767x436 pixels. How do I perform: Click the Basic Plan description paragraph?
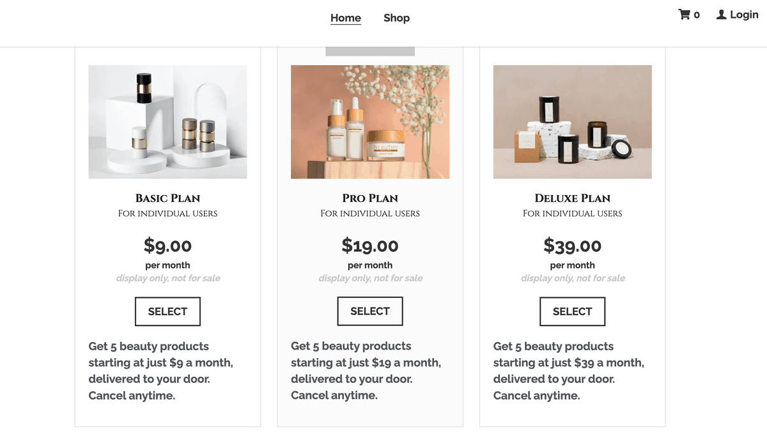[x=160, y=371]
